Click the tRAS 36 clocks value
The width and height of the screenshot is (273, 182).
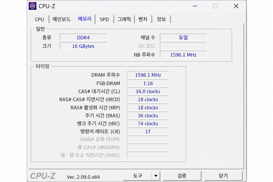148,116
